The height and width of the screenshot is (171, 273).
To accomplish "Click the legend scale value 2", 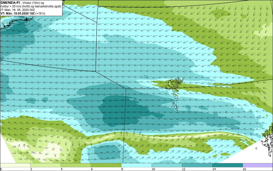I will click(31, 169).
